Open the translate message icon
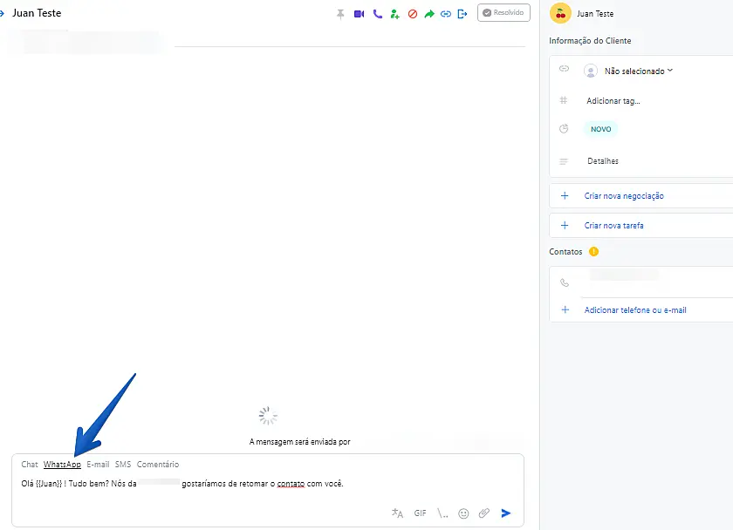The width and height of the screenshot is (733, 530). (397, 513)
